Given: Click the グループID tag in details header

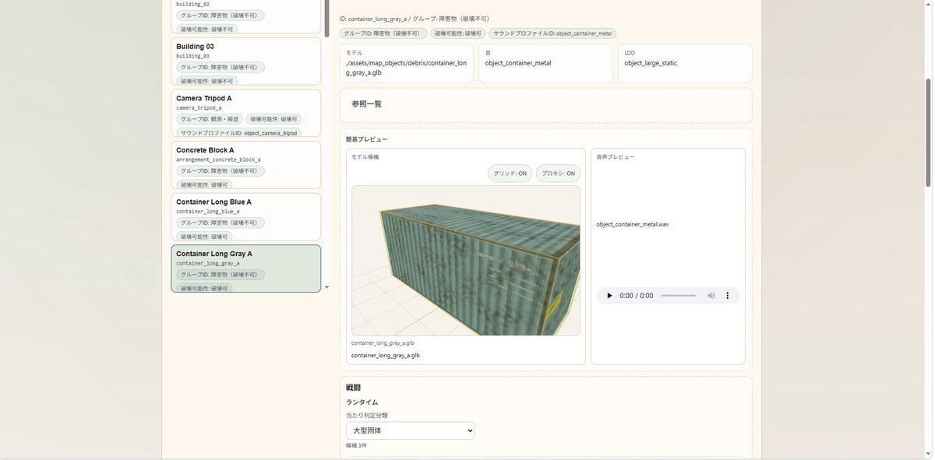Looking at the screenshot, I should point(383,33).
